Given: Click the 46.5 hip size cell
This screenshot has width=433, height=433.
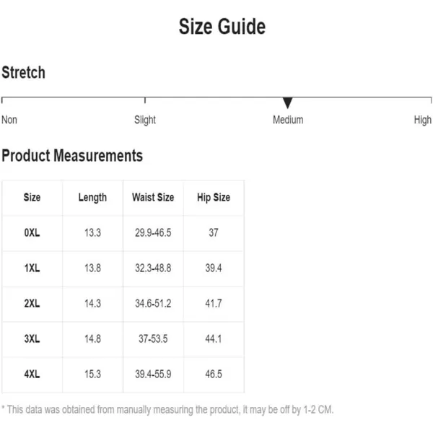Looking at the screenshot, I should click(214, 374).
